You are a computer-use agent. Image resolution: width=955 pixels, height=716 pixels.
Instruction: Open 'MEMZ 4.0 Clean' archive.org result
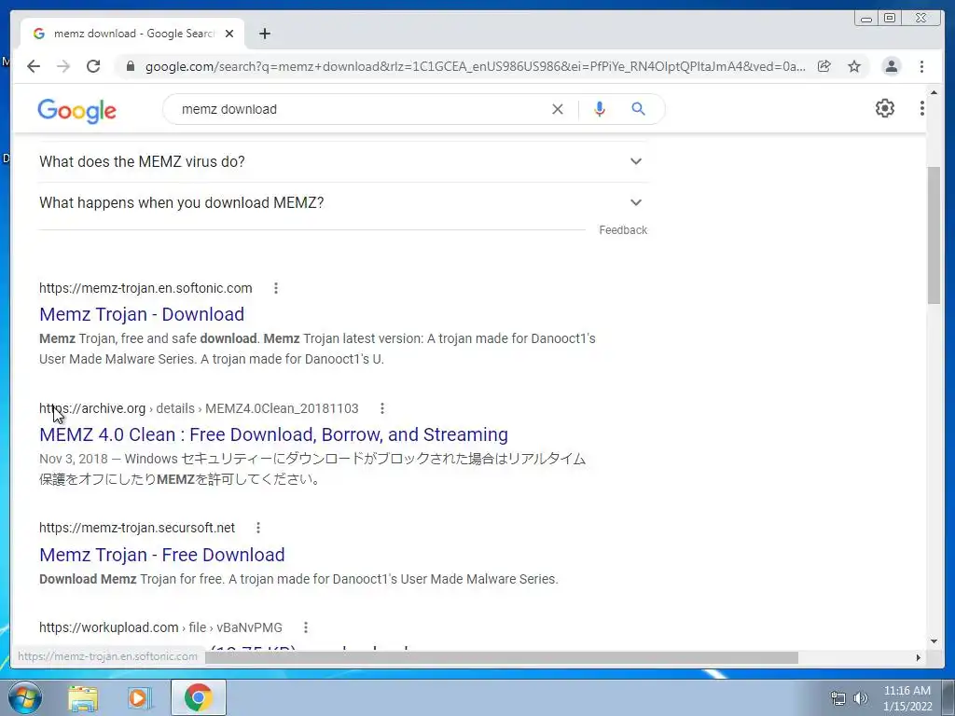273,434
